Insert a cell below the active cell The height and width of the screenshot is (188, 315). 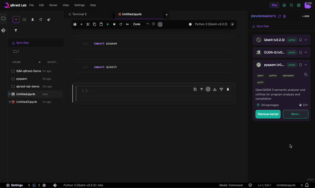point(221,89)
